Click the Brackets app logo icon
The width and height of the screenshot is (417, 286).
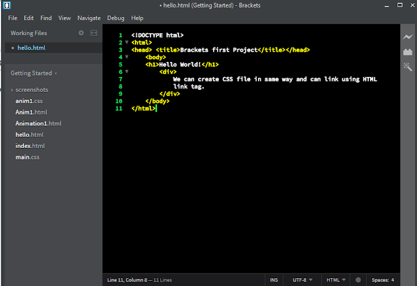7,5
